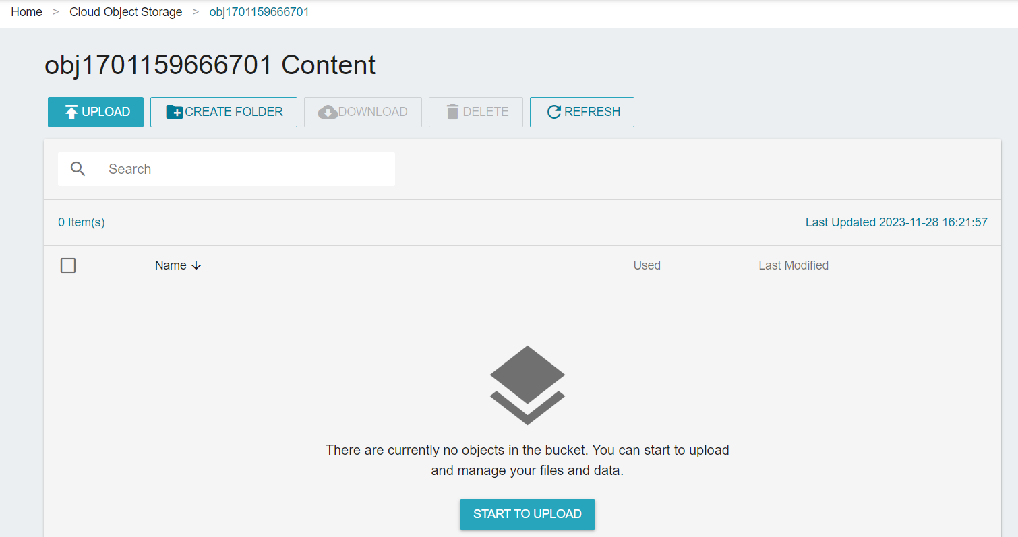Click the magnifying glass search icon
1018x537 pixels.
pyautogui.click(x=78, y=169)
